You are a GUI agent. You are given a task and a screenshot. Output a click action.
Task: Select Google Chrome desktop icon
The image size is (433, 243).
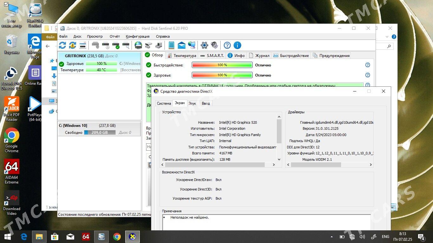tap(12, 140)
